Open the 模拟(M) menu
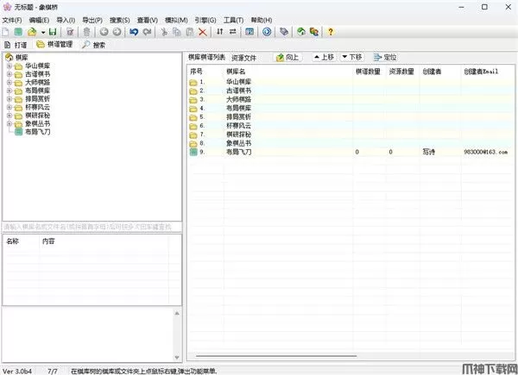Viewport: 518px width, 375px height. [x=176, y=20]
